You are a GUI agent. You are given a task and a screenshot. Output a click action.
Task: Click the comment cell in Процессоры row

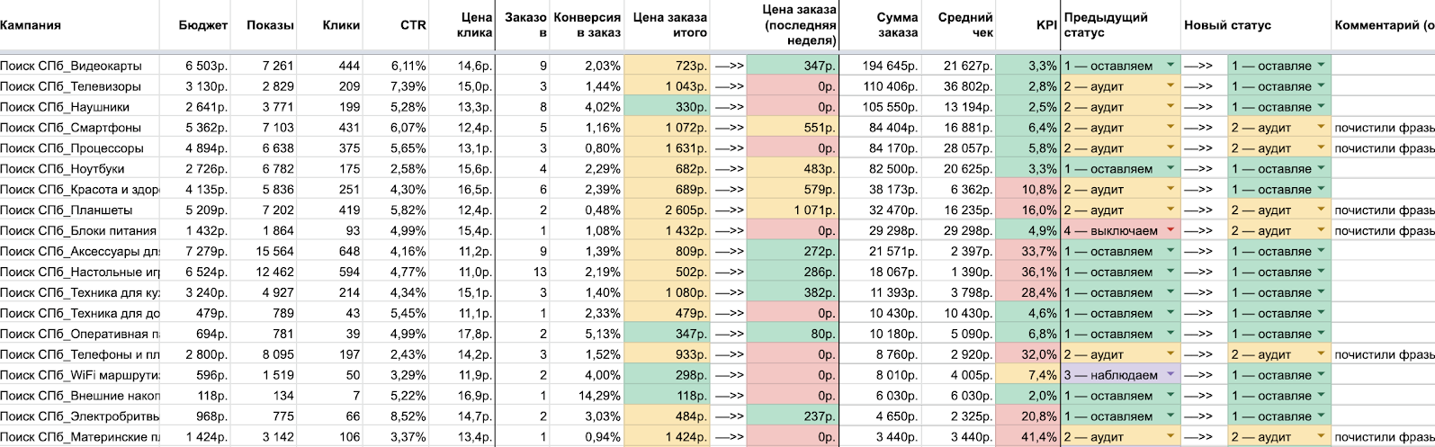tap(1383, 148)
